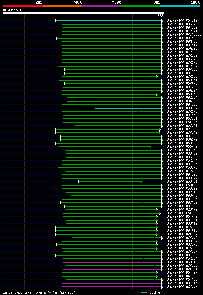Click the cyan alignment bar for UniRef100_C6TJ12
Screen dimensions: 203x295
(x=109, y=21)
